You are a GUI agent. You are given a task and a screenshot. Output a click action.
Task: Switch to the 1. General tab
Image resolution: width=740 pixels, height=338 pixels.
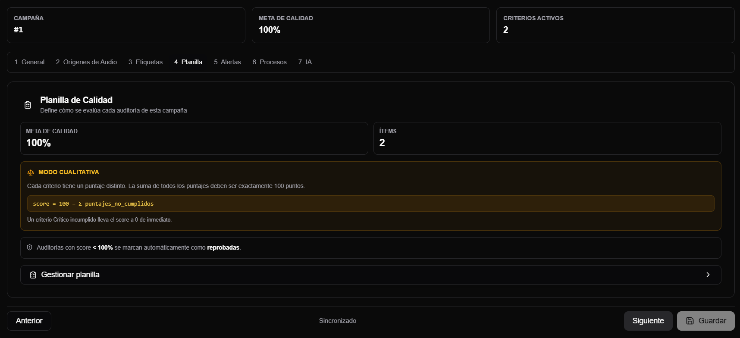[29, 62]
